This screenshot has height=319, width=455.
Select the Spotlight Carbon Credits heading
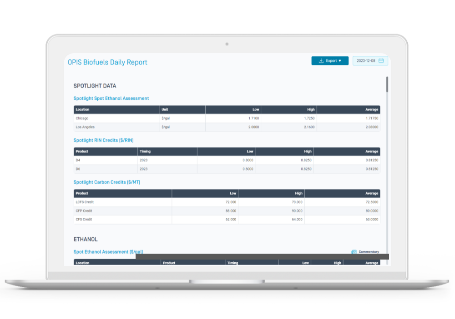[x=107, y=182]
